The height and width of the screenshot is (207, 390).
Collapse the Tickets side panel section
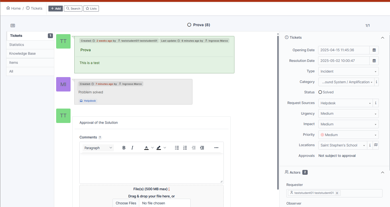[x=383, y=38]
